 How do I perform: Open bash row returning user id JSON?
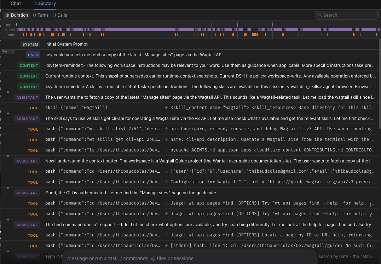(x=190, y=172)
